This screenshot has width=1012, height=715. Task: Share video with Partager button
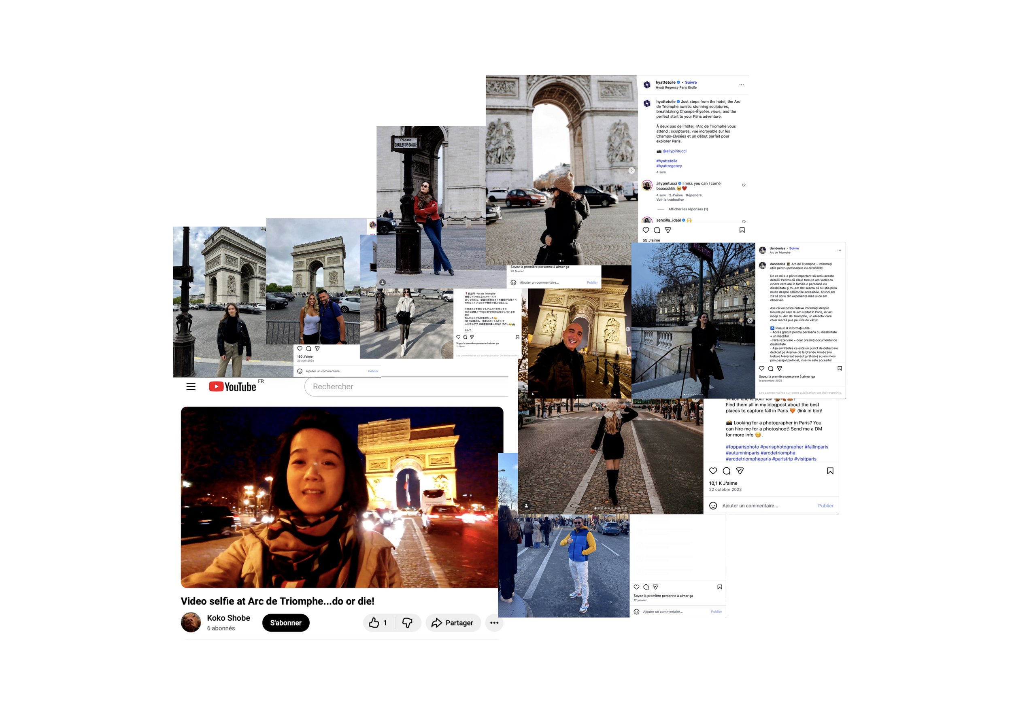[453, 622]
